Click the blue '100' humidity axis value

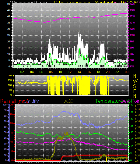(x=5, y=105)
